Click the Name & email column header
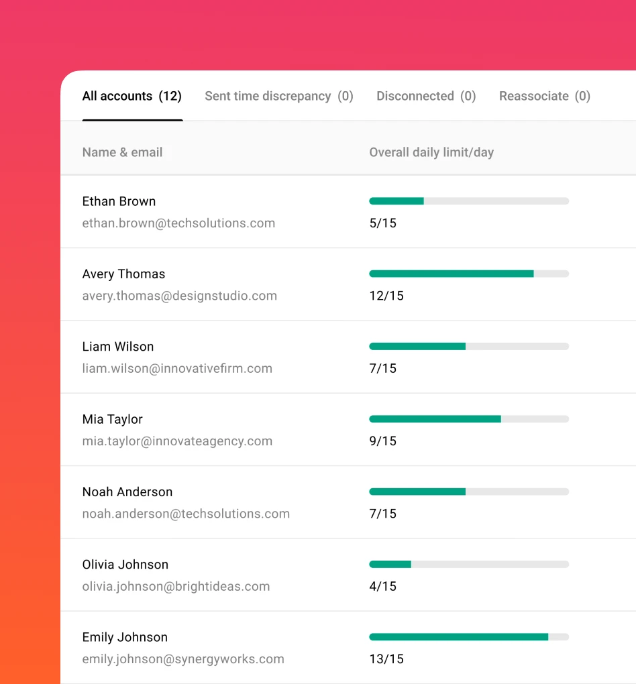The width and height of the screenshot is (636, 684). pos(122,152)
